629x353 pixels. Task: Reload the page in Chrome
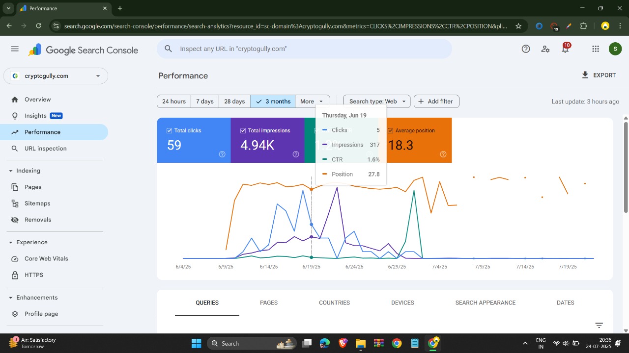[x=39, y=26]
